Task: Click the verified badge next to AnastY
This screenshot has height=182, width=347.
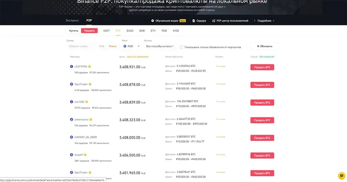Action: (85, 155)
